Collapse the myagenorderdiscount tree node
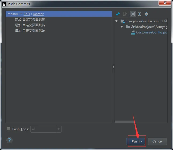 tap(116, 21)
